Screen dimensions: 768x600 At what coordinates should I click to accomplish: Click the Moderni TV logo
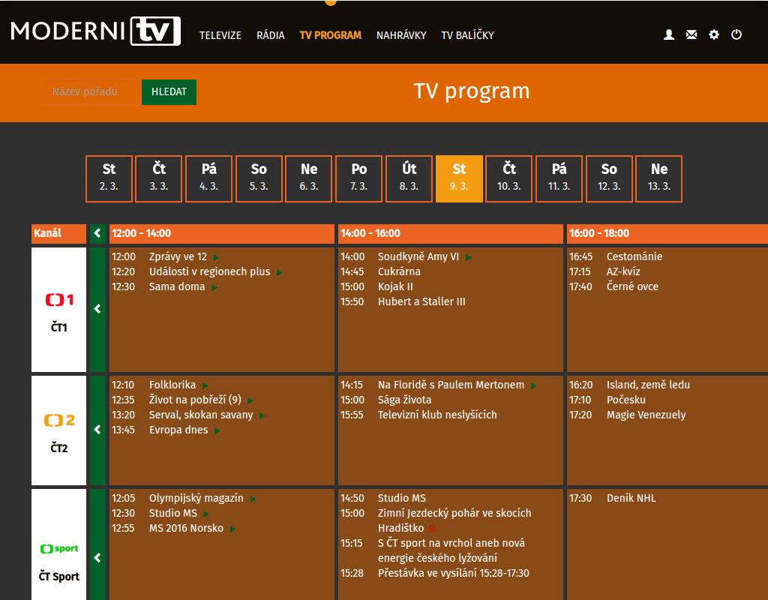[x=95, y=31]
